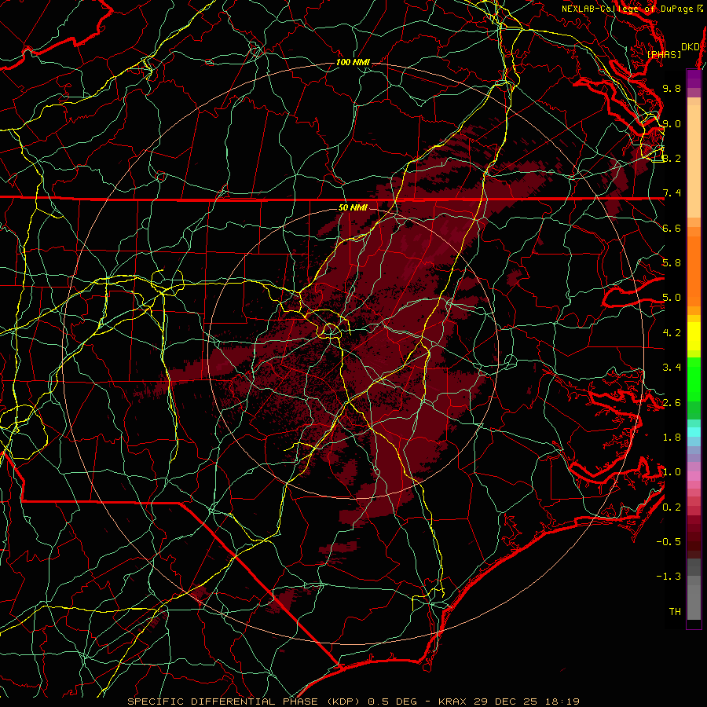Pick the yellow band of the color scale

(x=694, y=336)
